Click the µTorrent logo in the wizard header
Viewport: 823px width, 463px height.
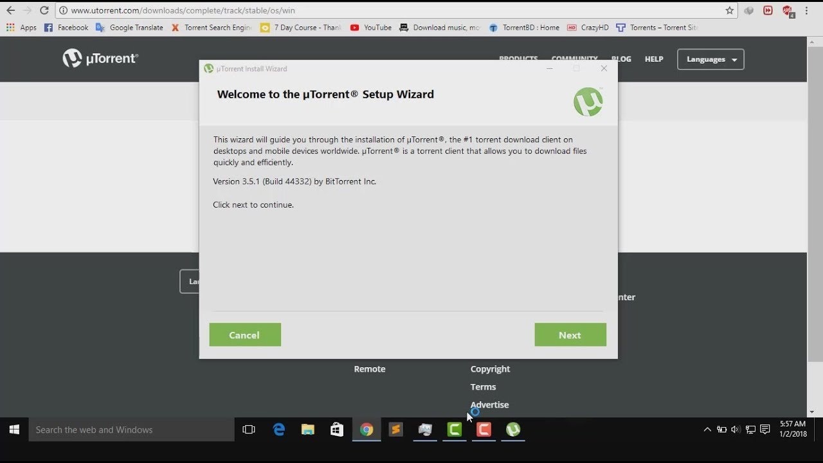click(588, 102)
